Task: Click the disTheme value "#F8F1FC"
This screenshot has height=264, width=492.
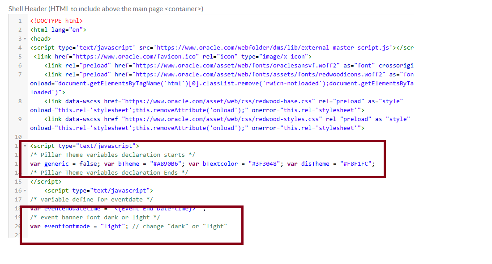Action: pos(356,164)
